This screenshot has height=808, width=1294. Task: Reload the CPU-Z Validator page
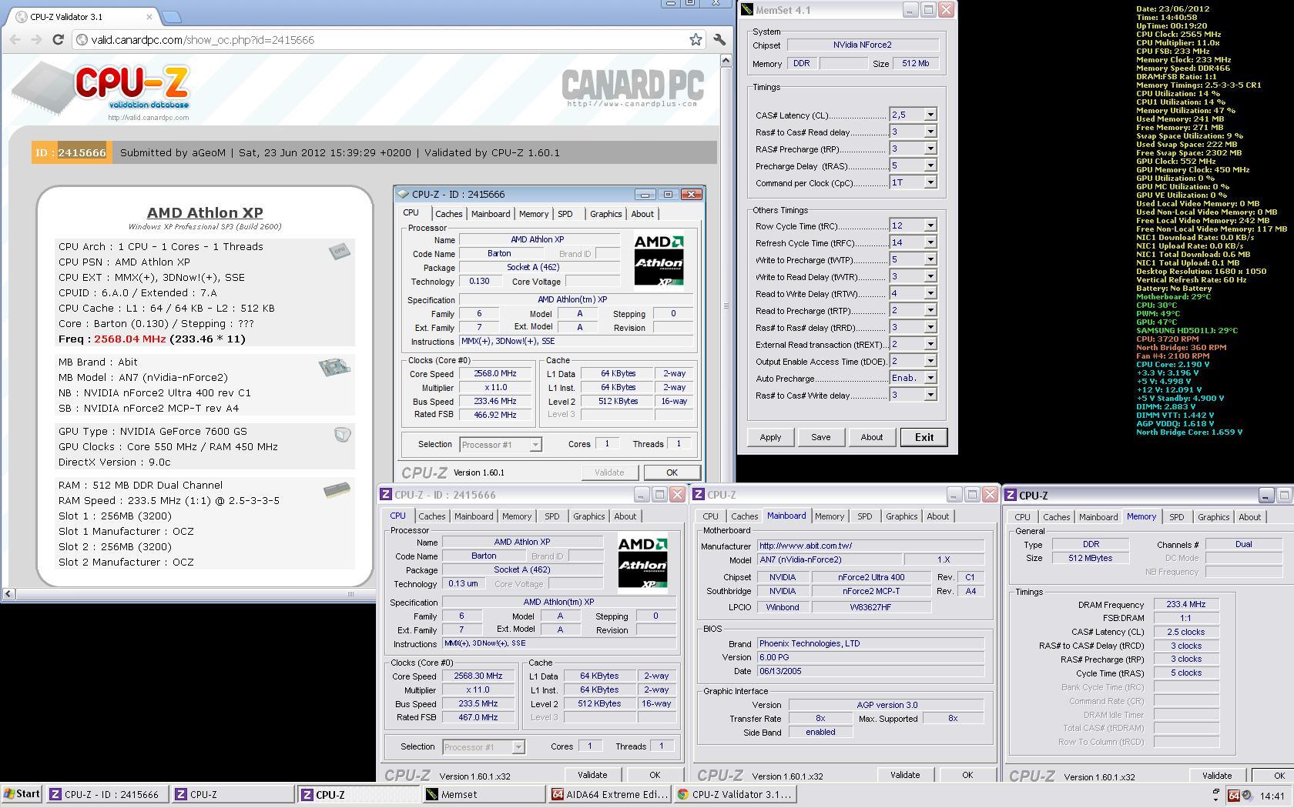[58, 39]
